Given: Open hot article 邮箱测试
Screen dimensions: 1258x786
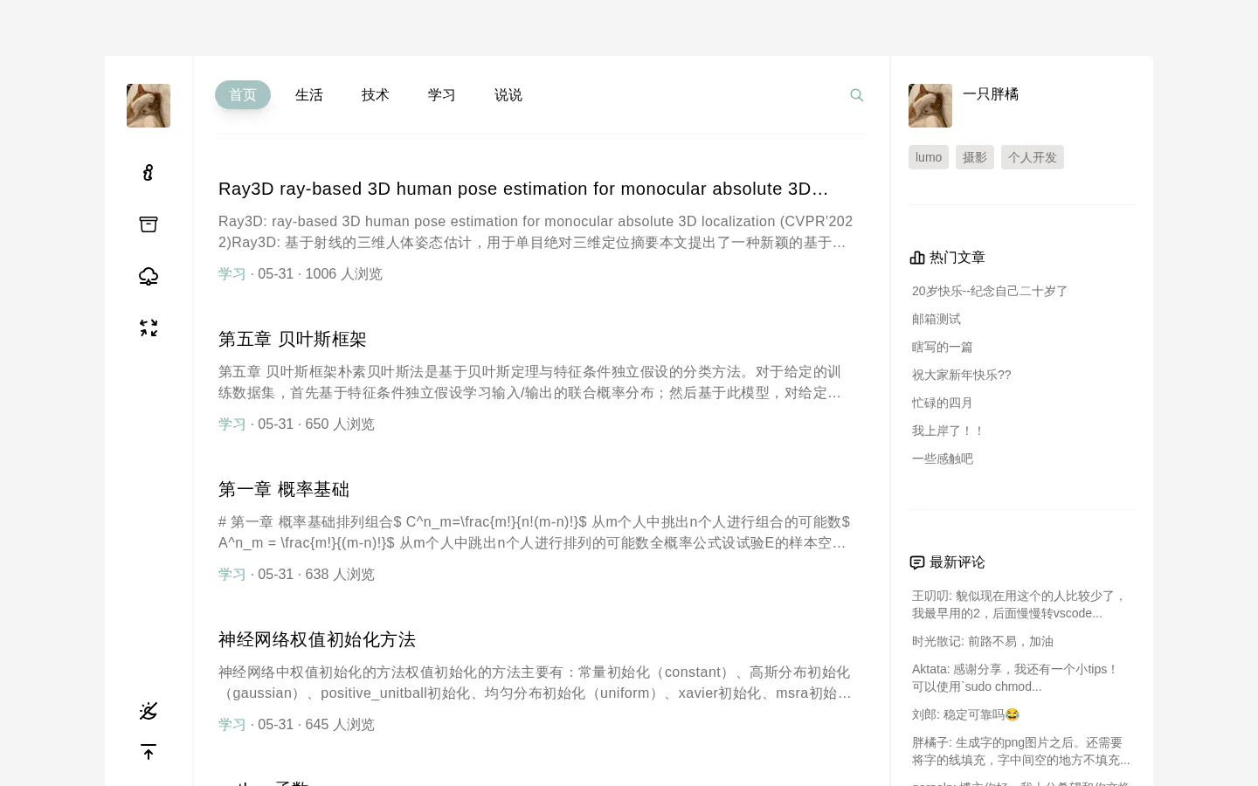Looking at the screenshot, I should [937, 319].
